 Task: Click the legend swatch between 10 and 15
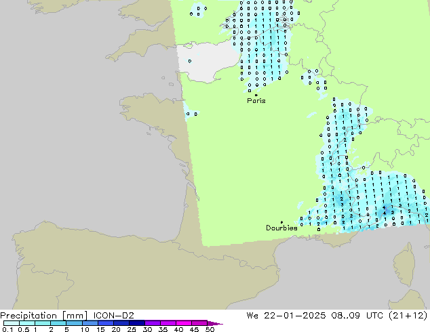point(90,323)
